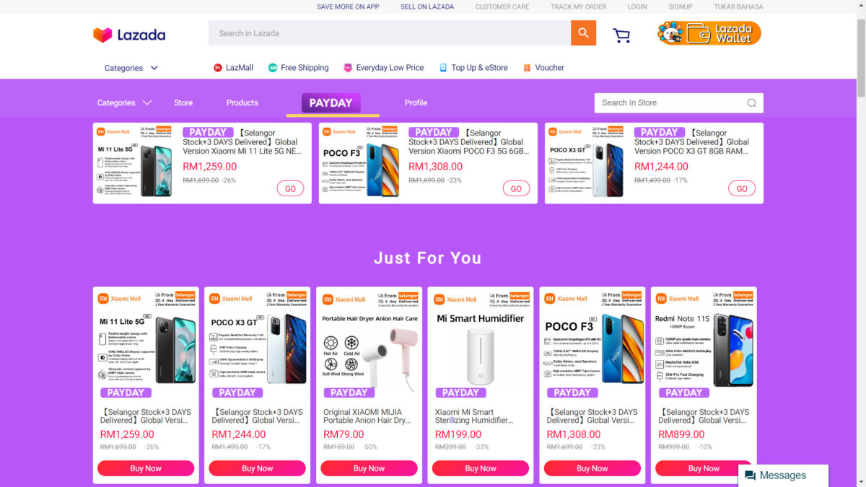Click store search magnifier icon
Image resolution: width=866 pixels, height=487 pixels.
[x=751, y=103]
